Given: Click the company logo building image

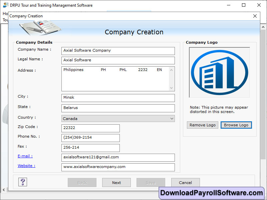Looking at the screenshot, I should tap(219, 72).
